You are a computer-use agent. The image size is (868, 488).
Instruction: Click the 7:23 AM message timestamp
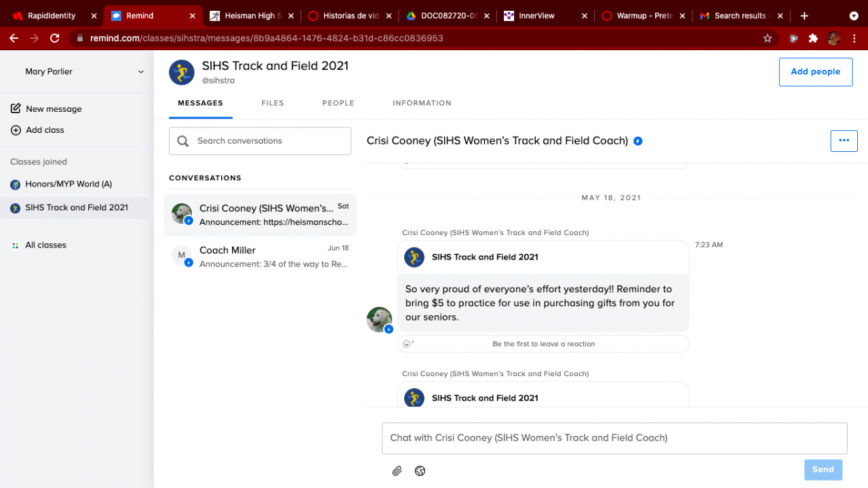(x=709, y=245)
